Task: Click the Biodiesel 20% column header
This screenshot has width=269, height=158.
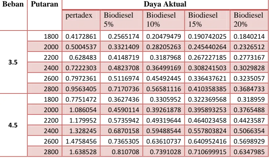Action: click(x=249, y=20)
